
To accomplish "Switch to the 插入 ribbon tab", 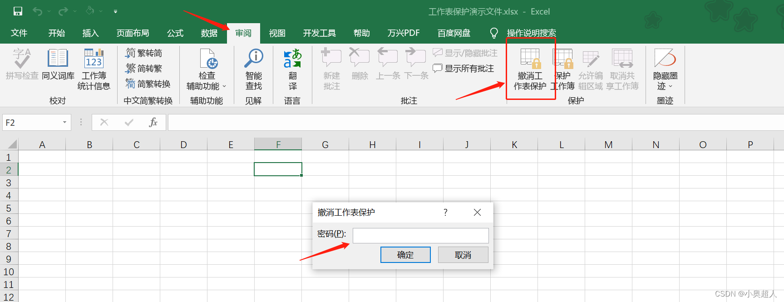I will click(x=90, y=33).
